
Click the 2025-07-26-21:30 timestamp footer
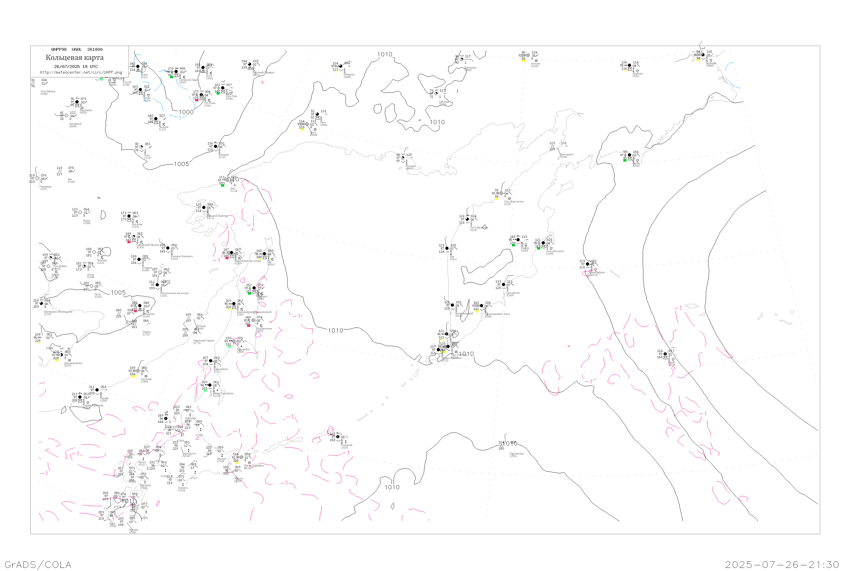point(782,564)
